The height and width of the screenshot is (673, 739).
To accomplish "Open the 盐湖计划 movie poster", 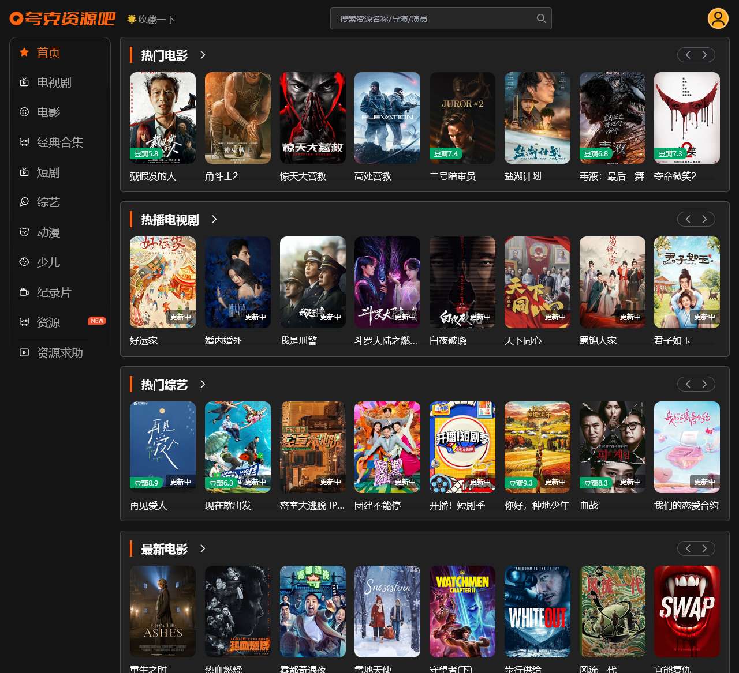I will [x=538, y=118].
